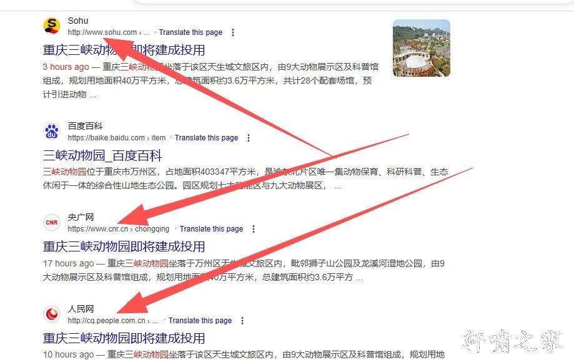Open the 三峡动物园_百度百科 result title
The width and height of the screenshot is (574, 360).
[x=102, y=155]
